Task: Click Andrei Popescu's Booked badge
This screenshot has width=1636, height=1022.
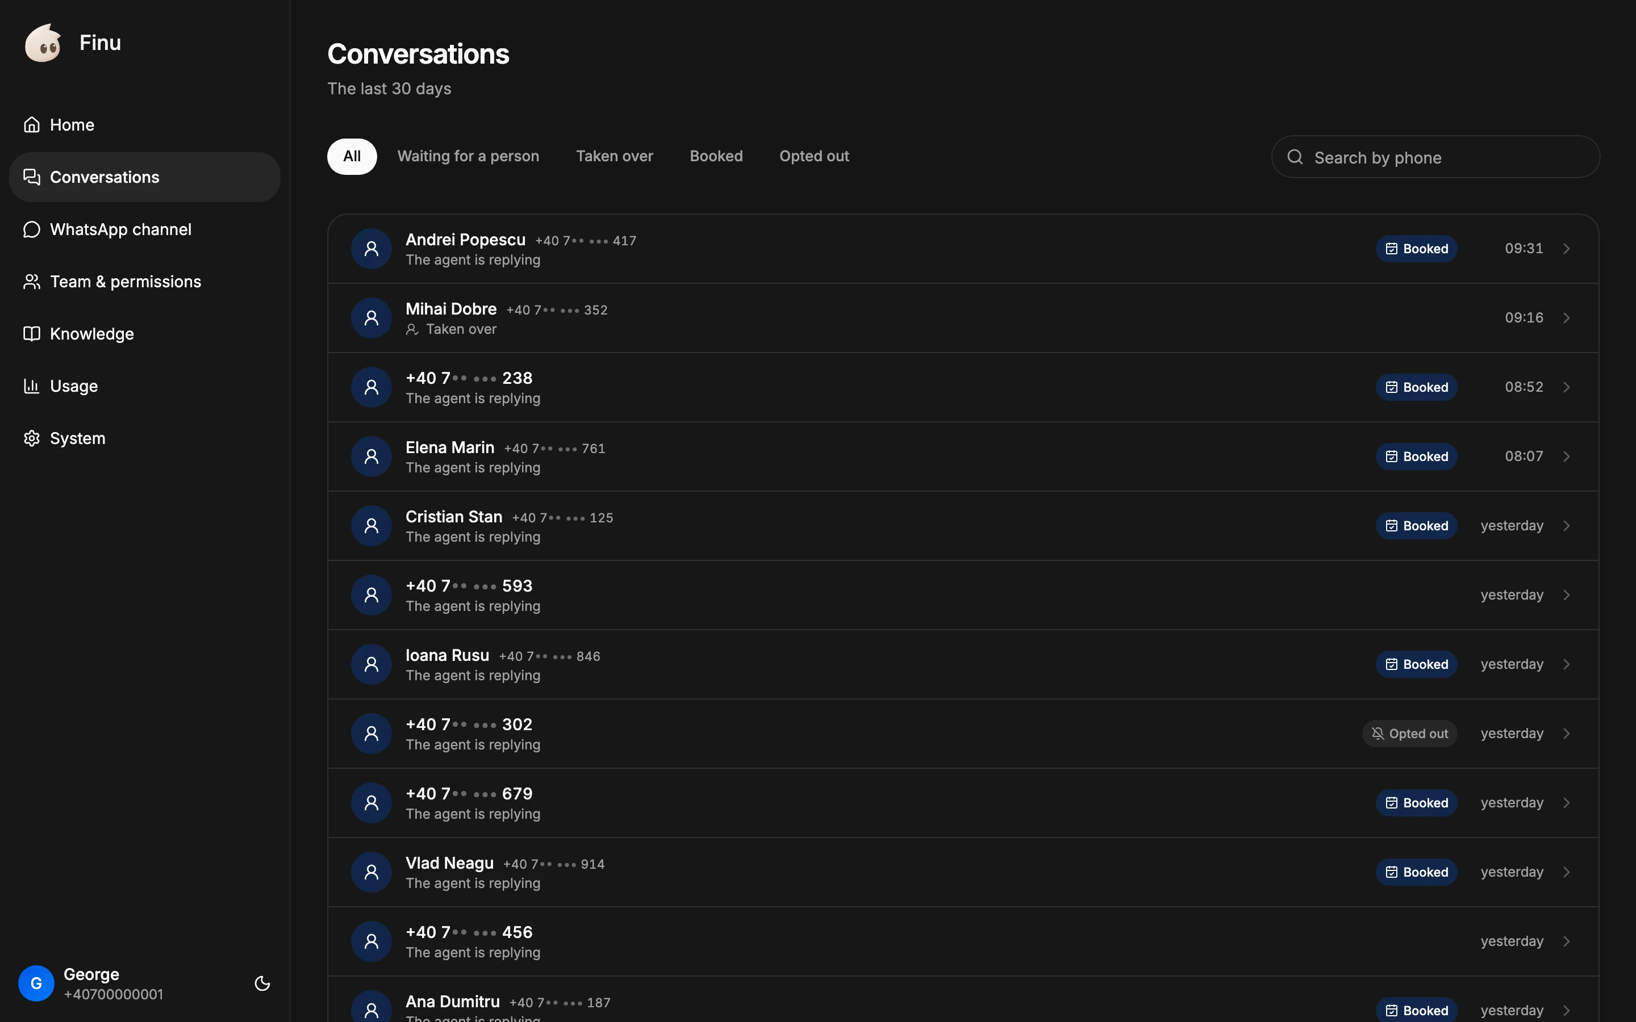Action: coord(1416,249)
